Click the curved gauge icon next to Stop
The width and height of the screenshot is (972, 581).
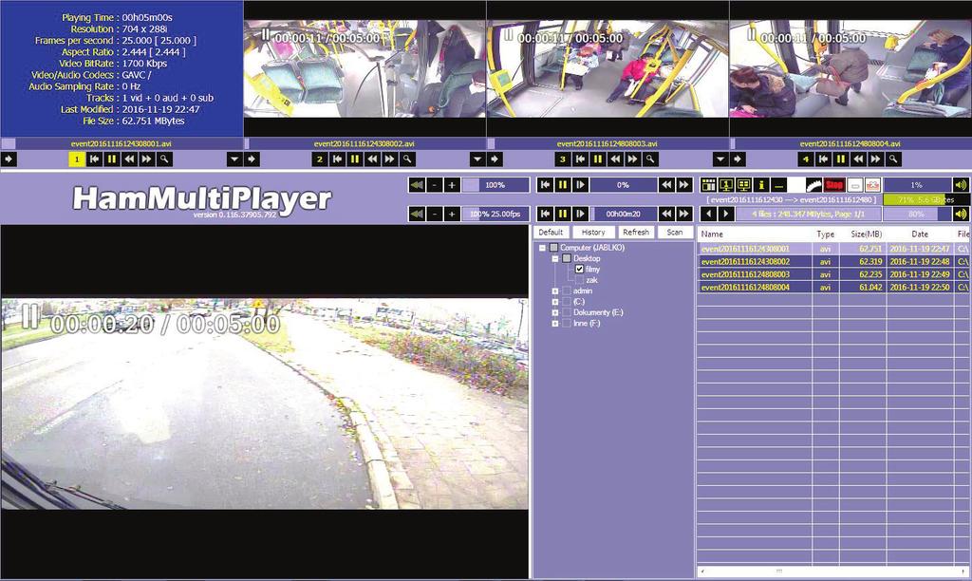813,185
